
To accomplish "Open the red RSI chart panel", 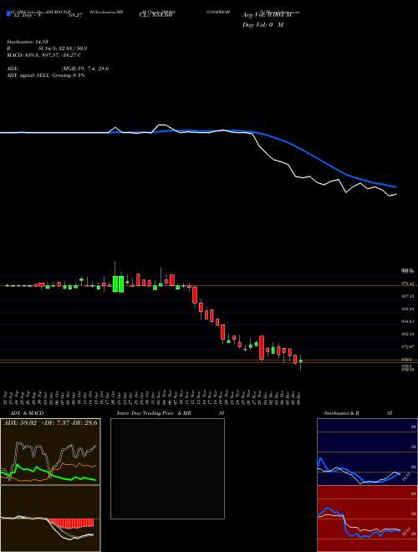I will 367,519.
